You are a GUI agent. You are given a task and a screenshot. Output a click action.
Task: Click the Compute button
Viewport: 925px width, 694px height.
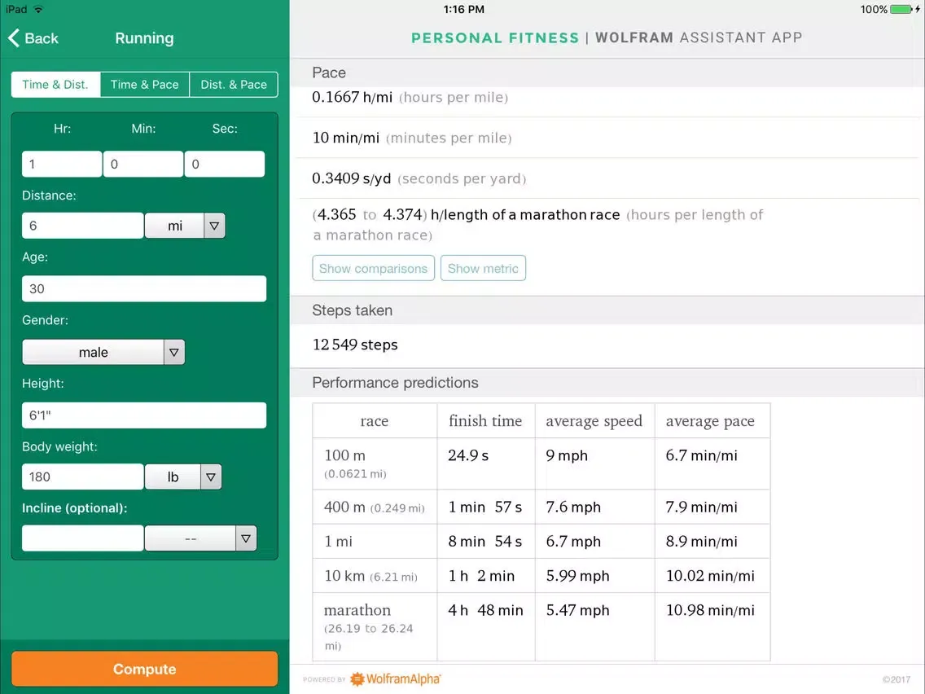(x=145, y=669)
